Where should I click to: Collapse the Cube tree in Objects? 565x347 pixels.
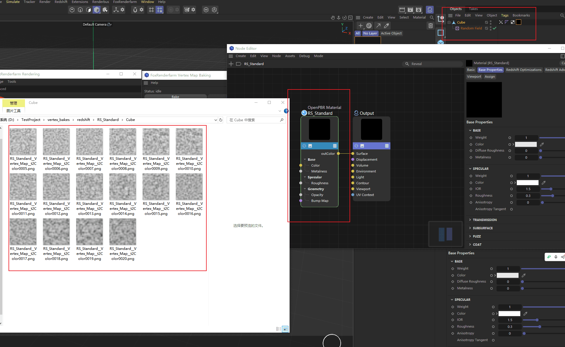click(449, 22)
